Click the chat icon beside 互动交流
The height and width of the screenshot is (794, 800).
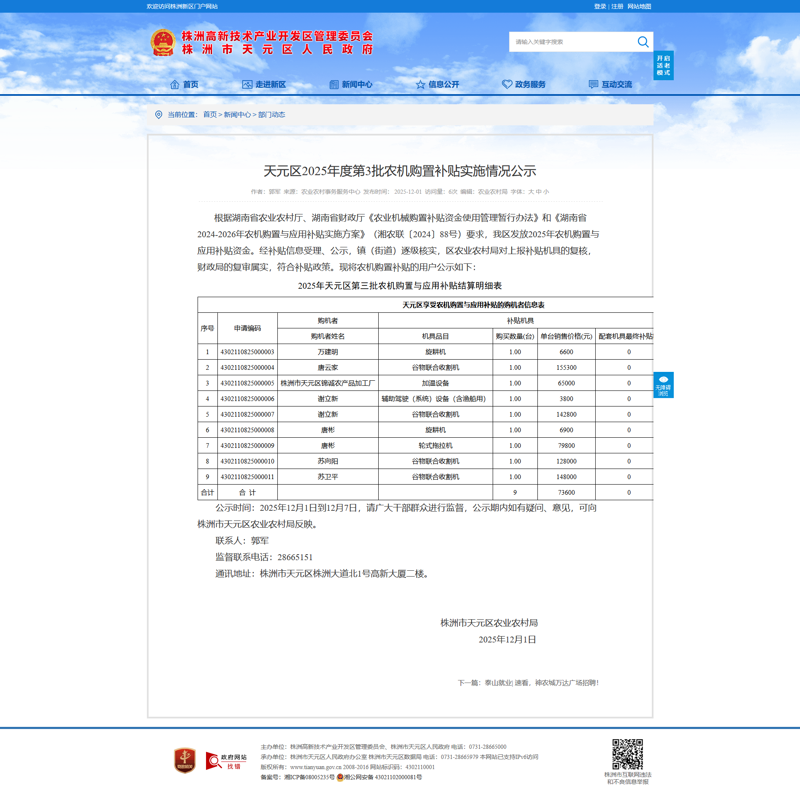tap(593, 84)
